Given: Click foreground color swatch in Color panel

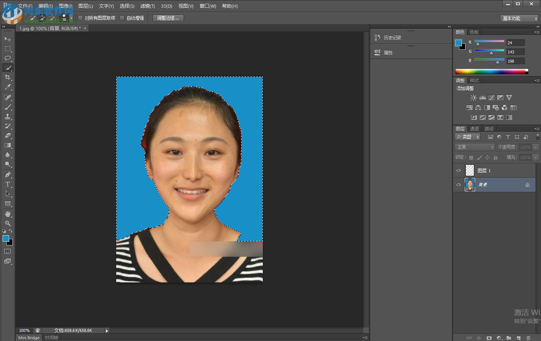Looking at the screenshot, I should click(x=458, y=42).
